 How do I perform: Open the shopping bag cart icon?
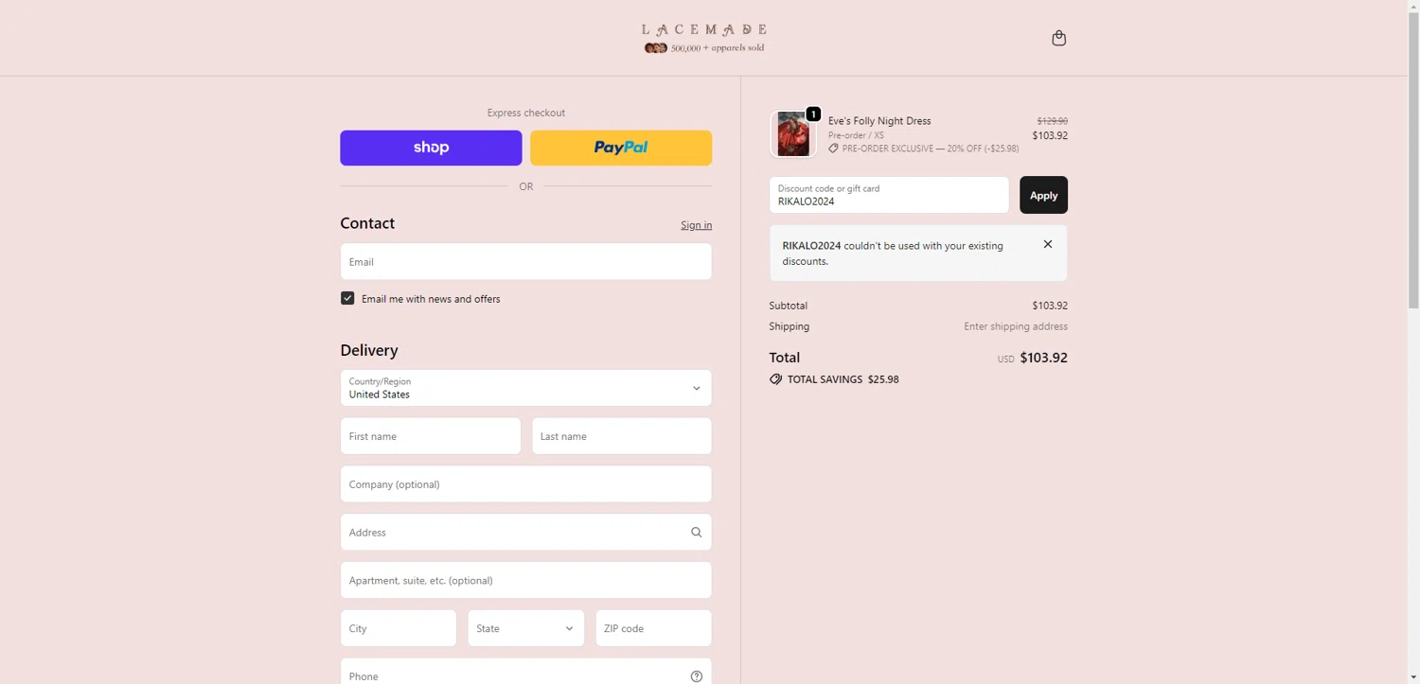pyautogui.click(x=1058, y=38)
